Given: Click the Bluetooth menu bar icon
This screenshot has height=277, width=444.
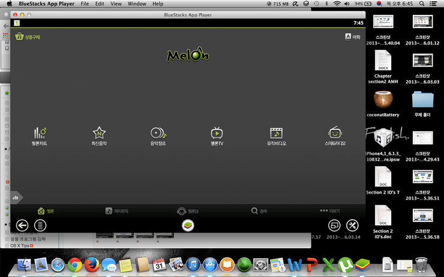Looking at the screenshot, I should click(326, 4).
